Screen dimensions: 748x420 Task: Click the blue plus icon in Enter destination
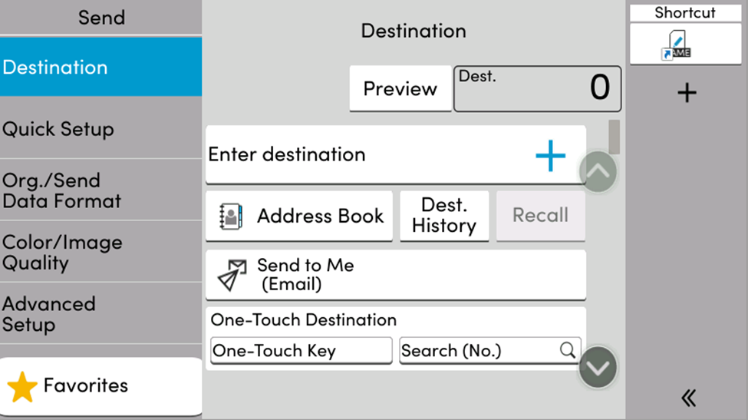click(x=550, y=155)
